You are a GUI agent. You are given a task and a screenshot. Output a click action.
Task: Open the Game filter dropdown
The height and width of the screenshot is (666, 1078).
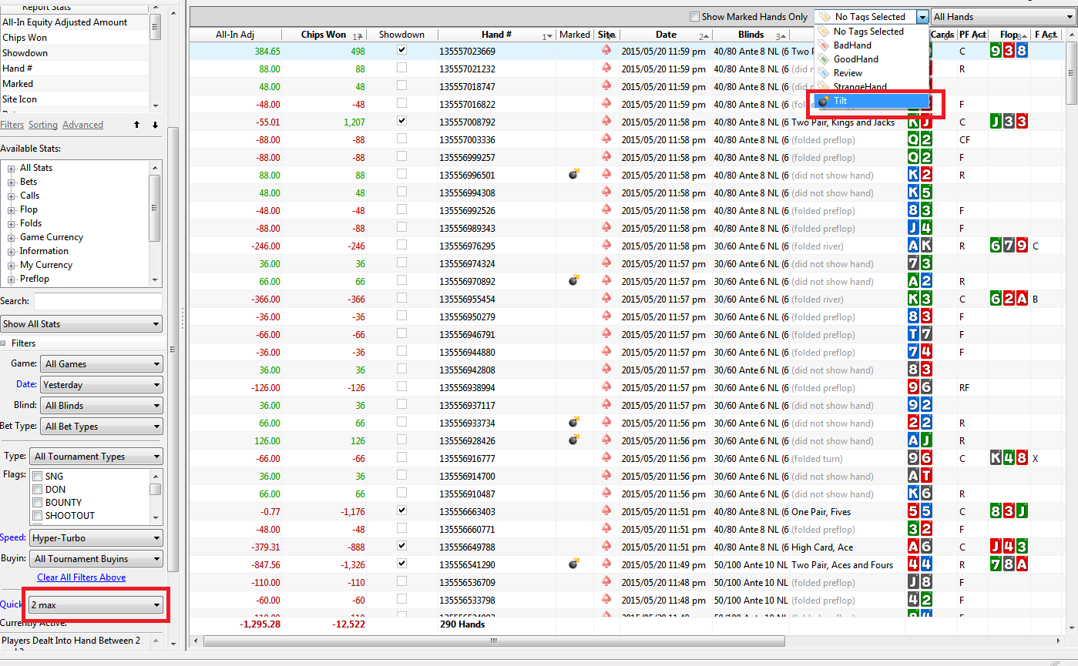pos(102,364)
